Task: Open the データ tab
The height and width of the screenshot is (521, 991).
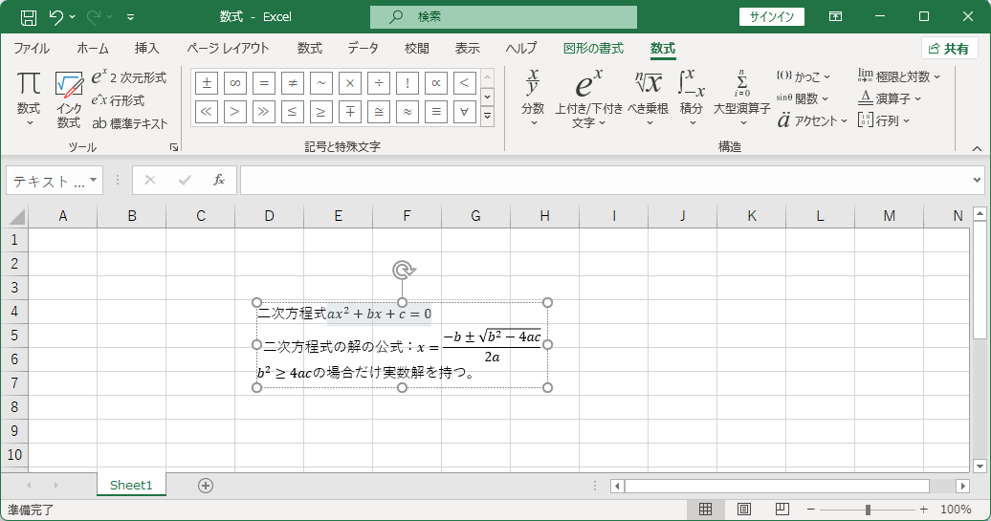Action: (363, 49)
